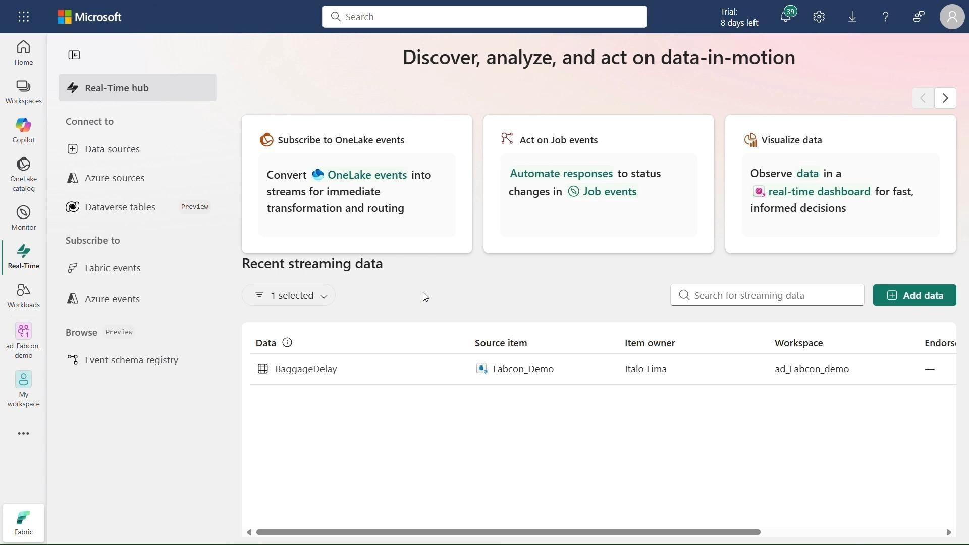Screen dimensions: 969x545
Task: Select Data sources under Connect to
Action: [112, 149]
